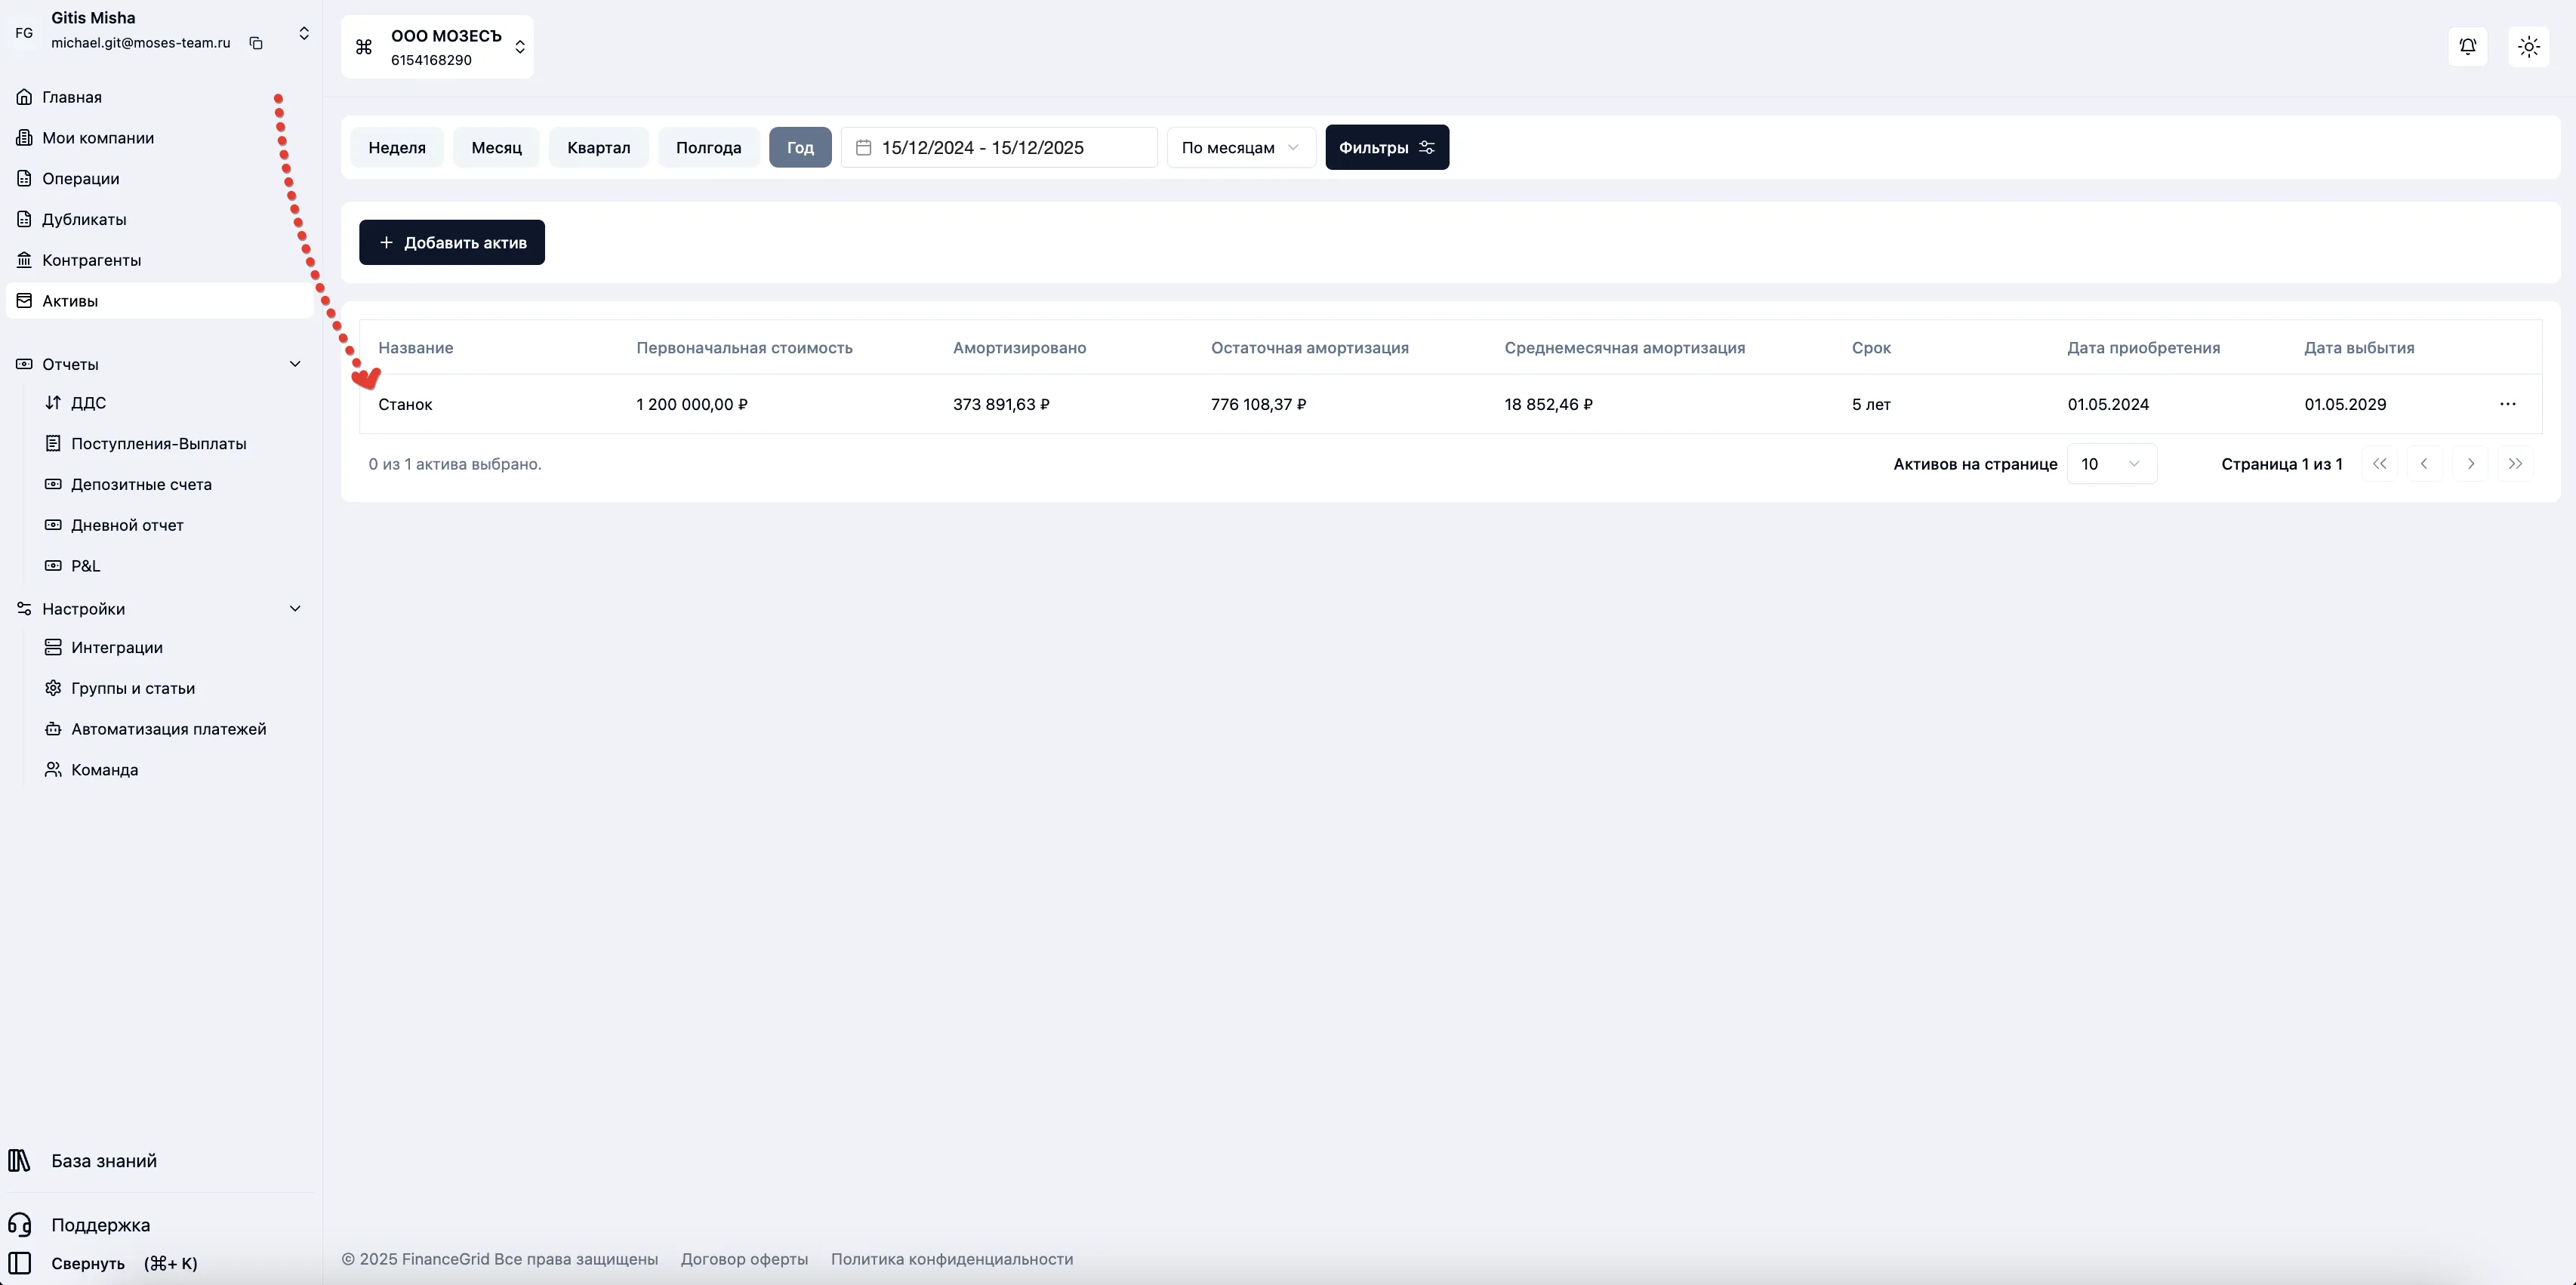
Task: Open the notifications bell
Action: tap(2467, 47)
